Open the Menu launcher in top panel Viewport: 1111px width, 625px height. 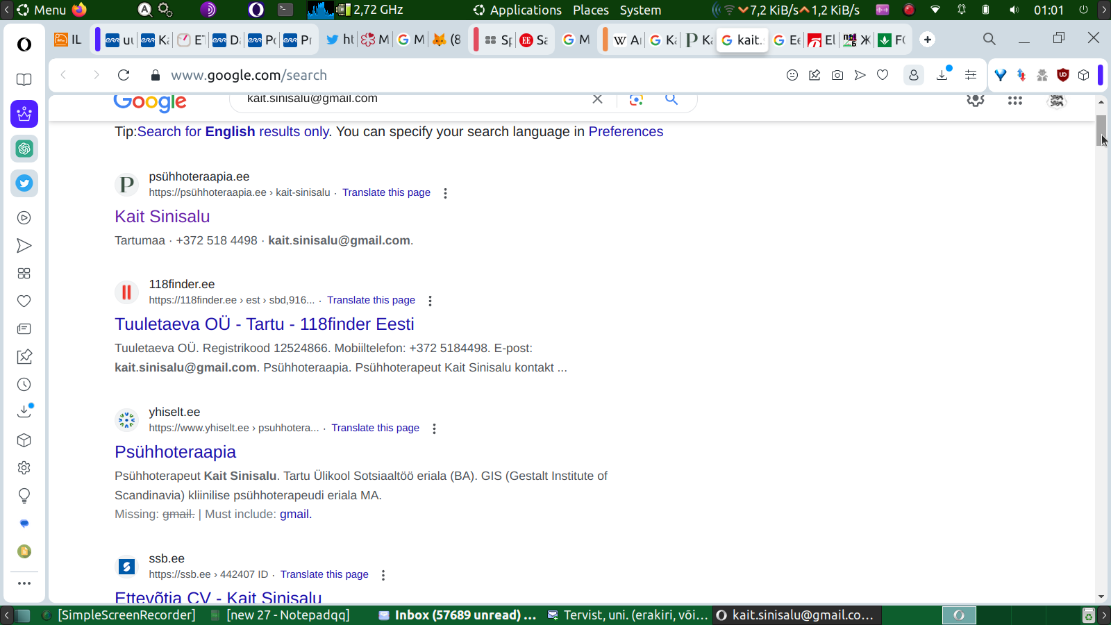click(42, 10)
